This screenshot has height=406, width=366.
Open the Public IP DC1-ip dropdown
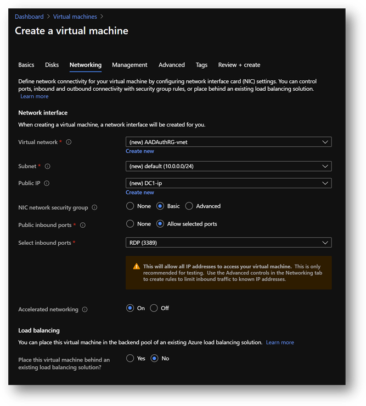(x=228, y=183)
